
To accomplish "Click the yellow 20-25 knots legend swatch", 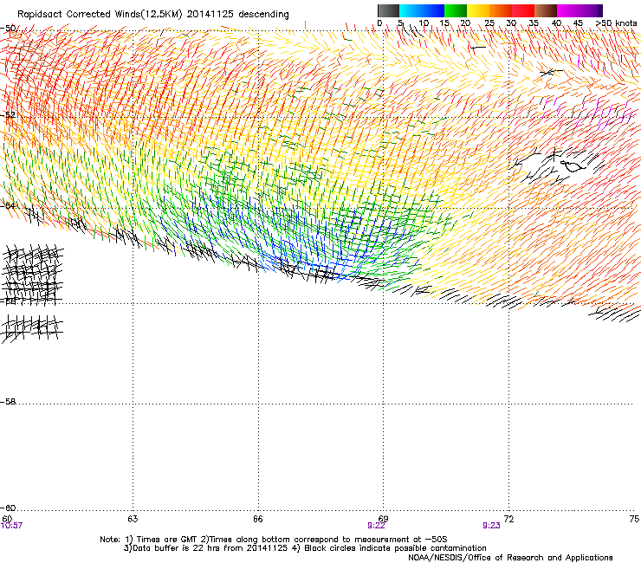I will [x=478, y=10].
